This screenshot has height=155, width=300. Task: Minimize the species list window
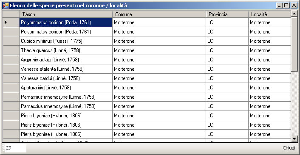(279, 6)
